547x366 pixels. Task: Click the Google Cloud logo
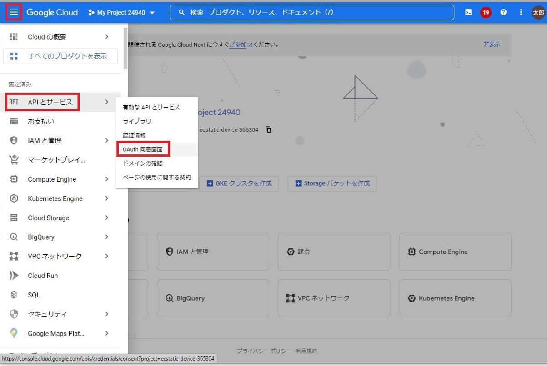click(x=52, y=12)
